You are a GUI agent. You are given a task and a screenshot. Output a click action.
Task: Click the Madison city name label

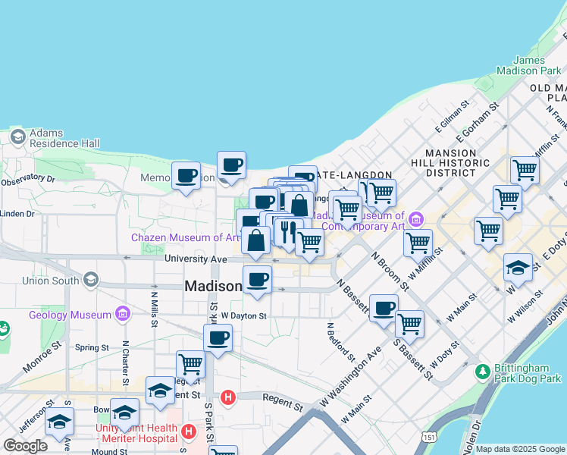coord(213,286)
